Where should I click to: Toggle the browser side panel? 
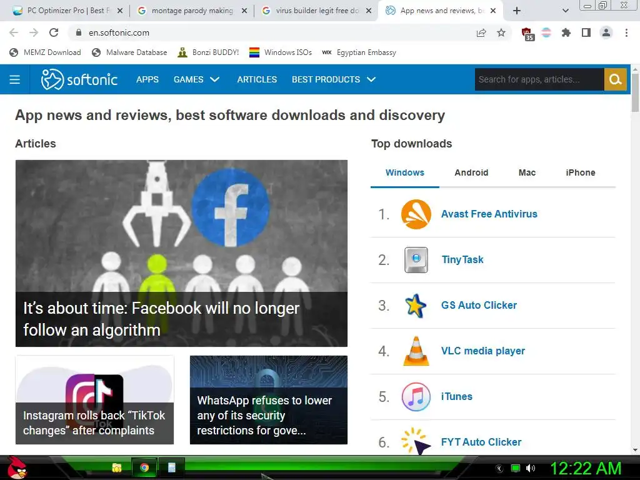point(586,32)
